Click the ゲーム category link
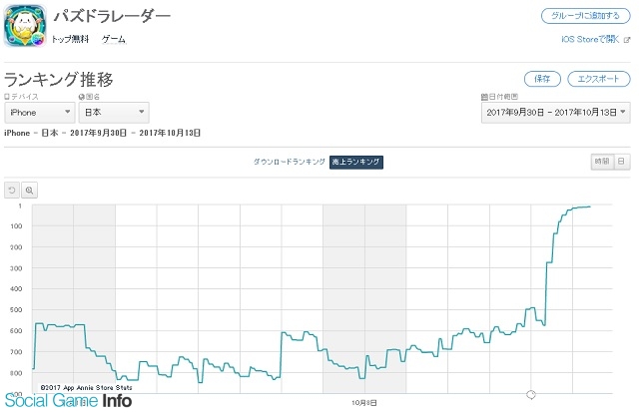Image resolution: width=639 pixels, height=413 pixels. (x=114, y=39)
